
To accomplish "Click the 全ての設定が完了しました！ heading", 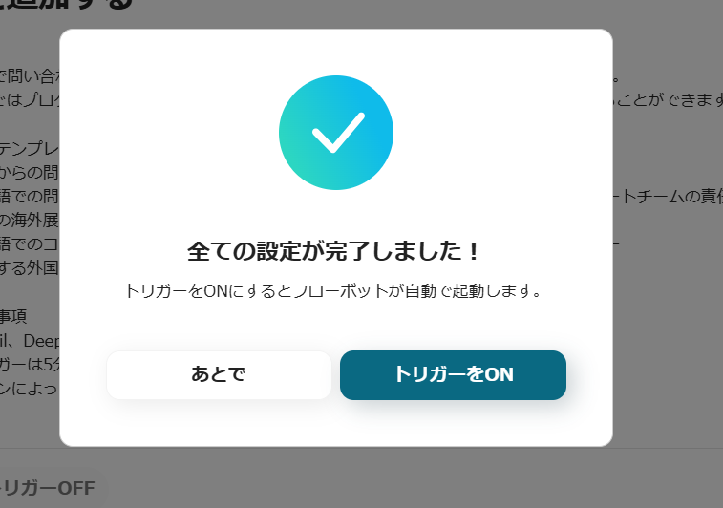I will click(x=334, y=252).
